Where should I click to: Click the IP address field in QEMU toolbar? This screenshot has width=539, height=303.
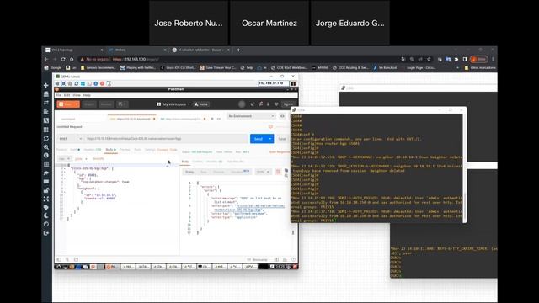[x=273, y=83]
